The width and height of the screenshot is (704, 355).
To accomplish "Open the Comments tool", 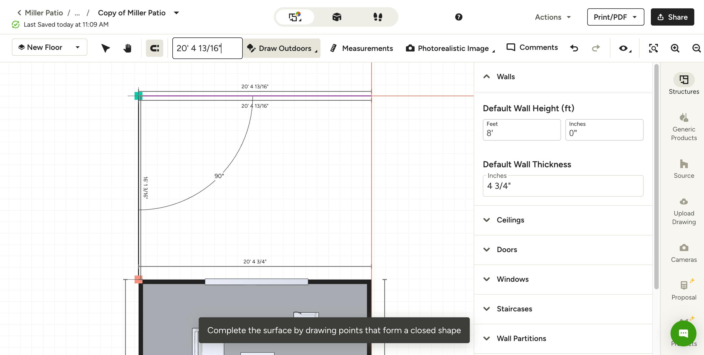I will [x=532, y=47].
